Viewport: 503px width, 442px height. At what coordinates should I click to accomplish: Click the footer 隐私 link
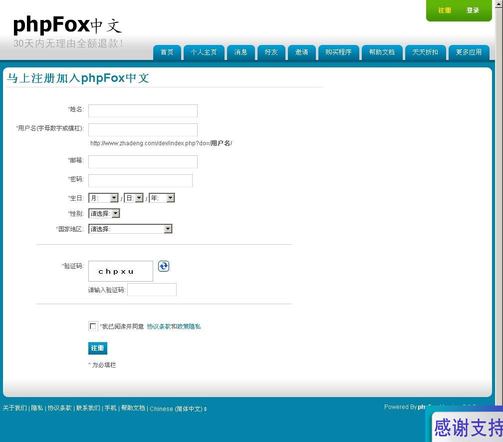37,408
